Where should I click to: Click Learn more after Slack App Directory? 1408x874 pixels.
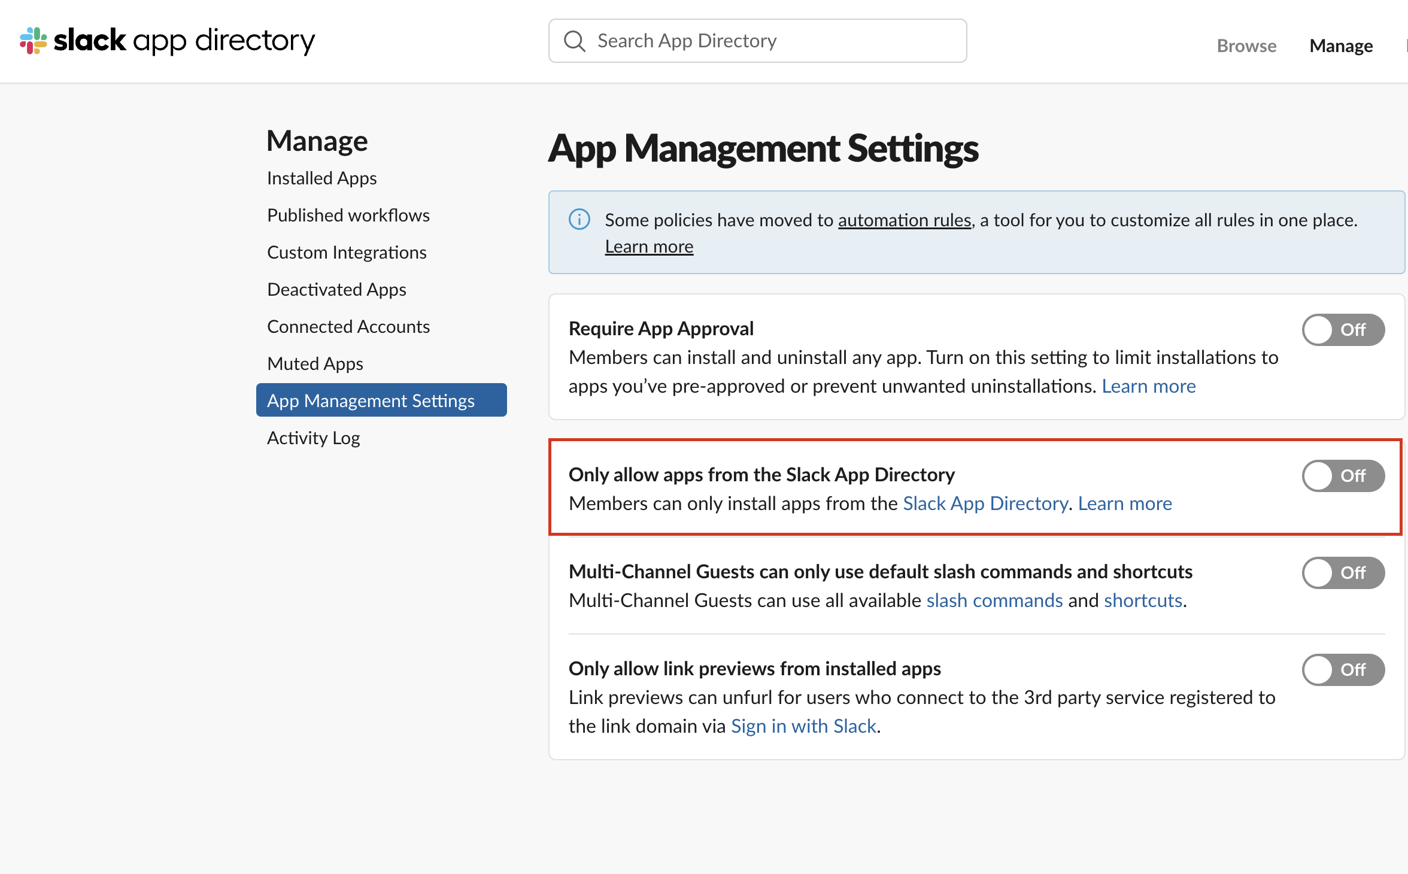[1125, 503]
